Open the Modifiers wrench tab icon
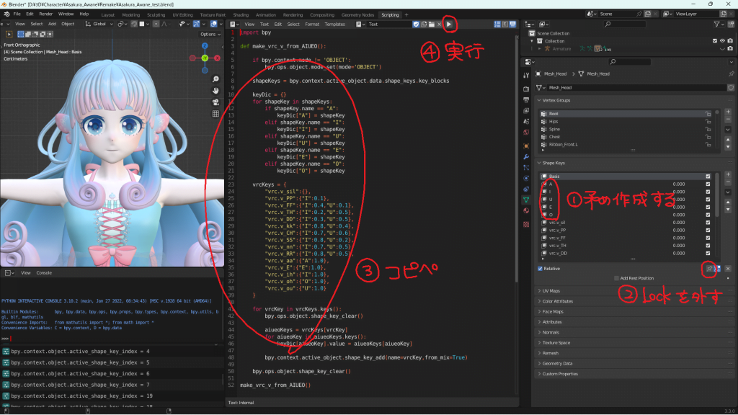Image resolution: width=738 pixels, height=415 pixels. coord(525,156)
